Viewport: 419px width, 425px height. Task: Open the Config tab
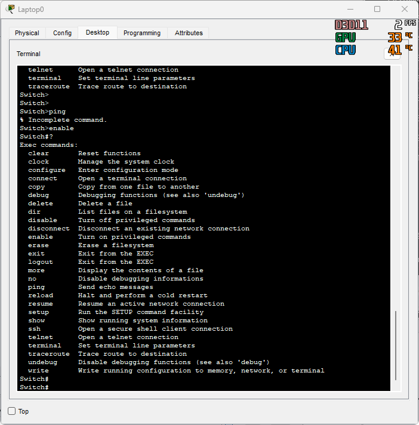click(62, 33)
